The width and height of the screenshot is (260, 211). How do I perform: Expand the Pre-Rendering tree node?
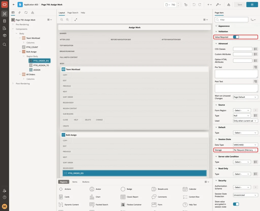pos(13,24)
